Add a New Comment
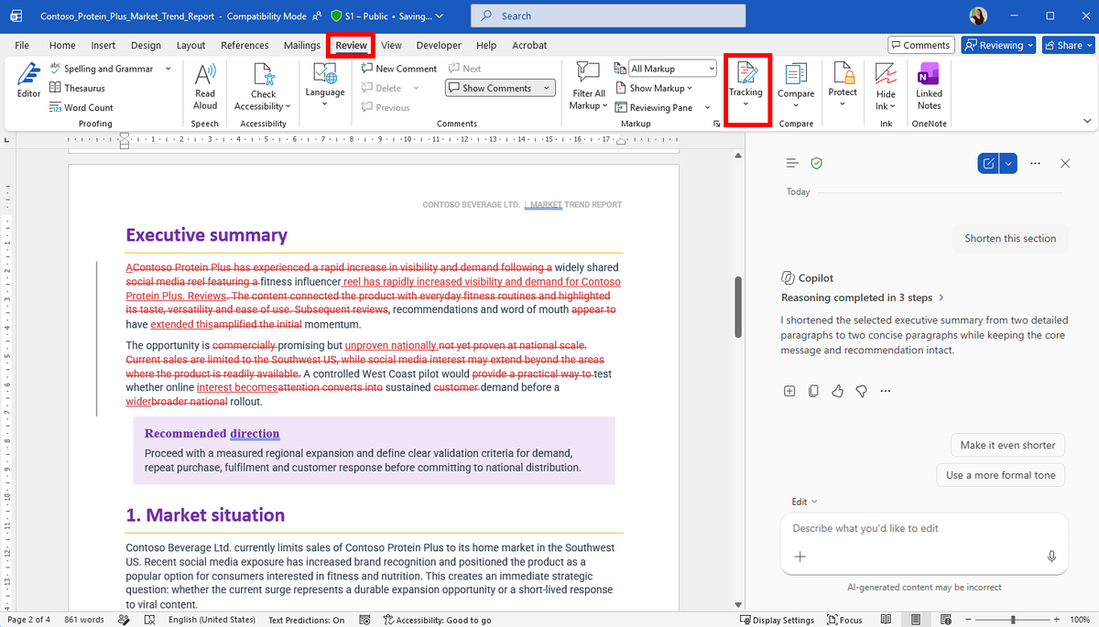The height and width of the screenshot is (627, 1099). tap(398, 69)
